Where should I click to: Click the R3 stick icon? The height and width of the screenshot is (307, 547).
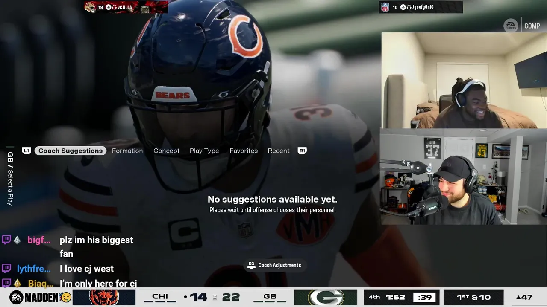click(x=251, y=265)
